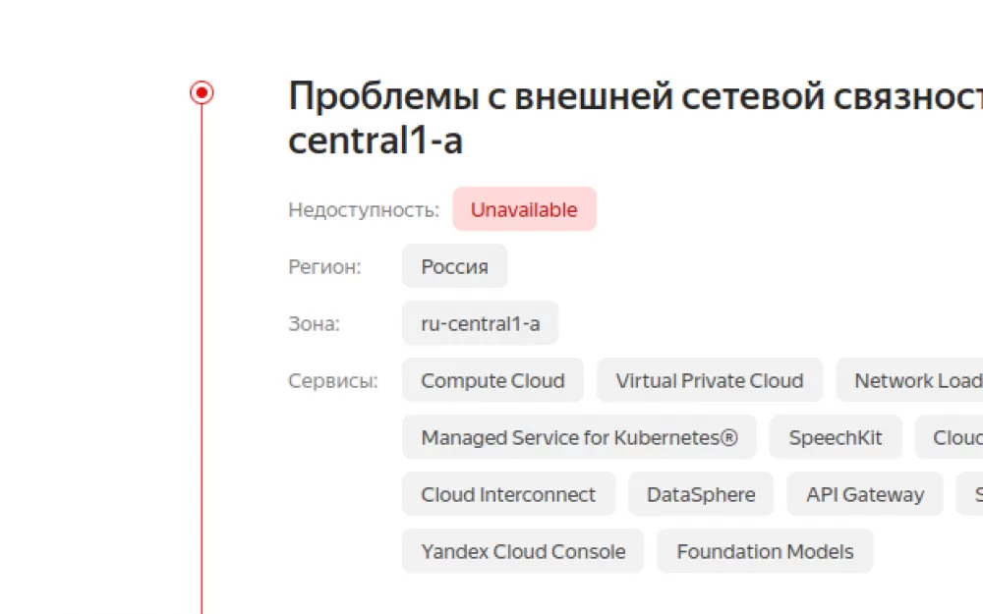
Task: Click the SpeechKit service tag
Action: [x=835, y=437]
